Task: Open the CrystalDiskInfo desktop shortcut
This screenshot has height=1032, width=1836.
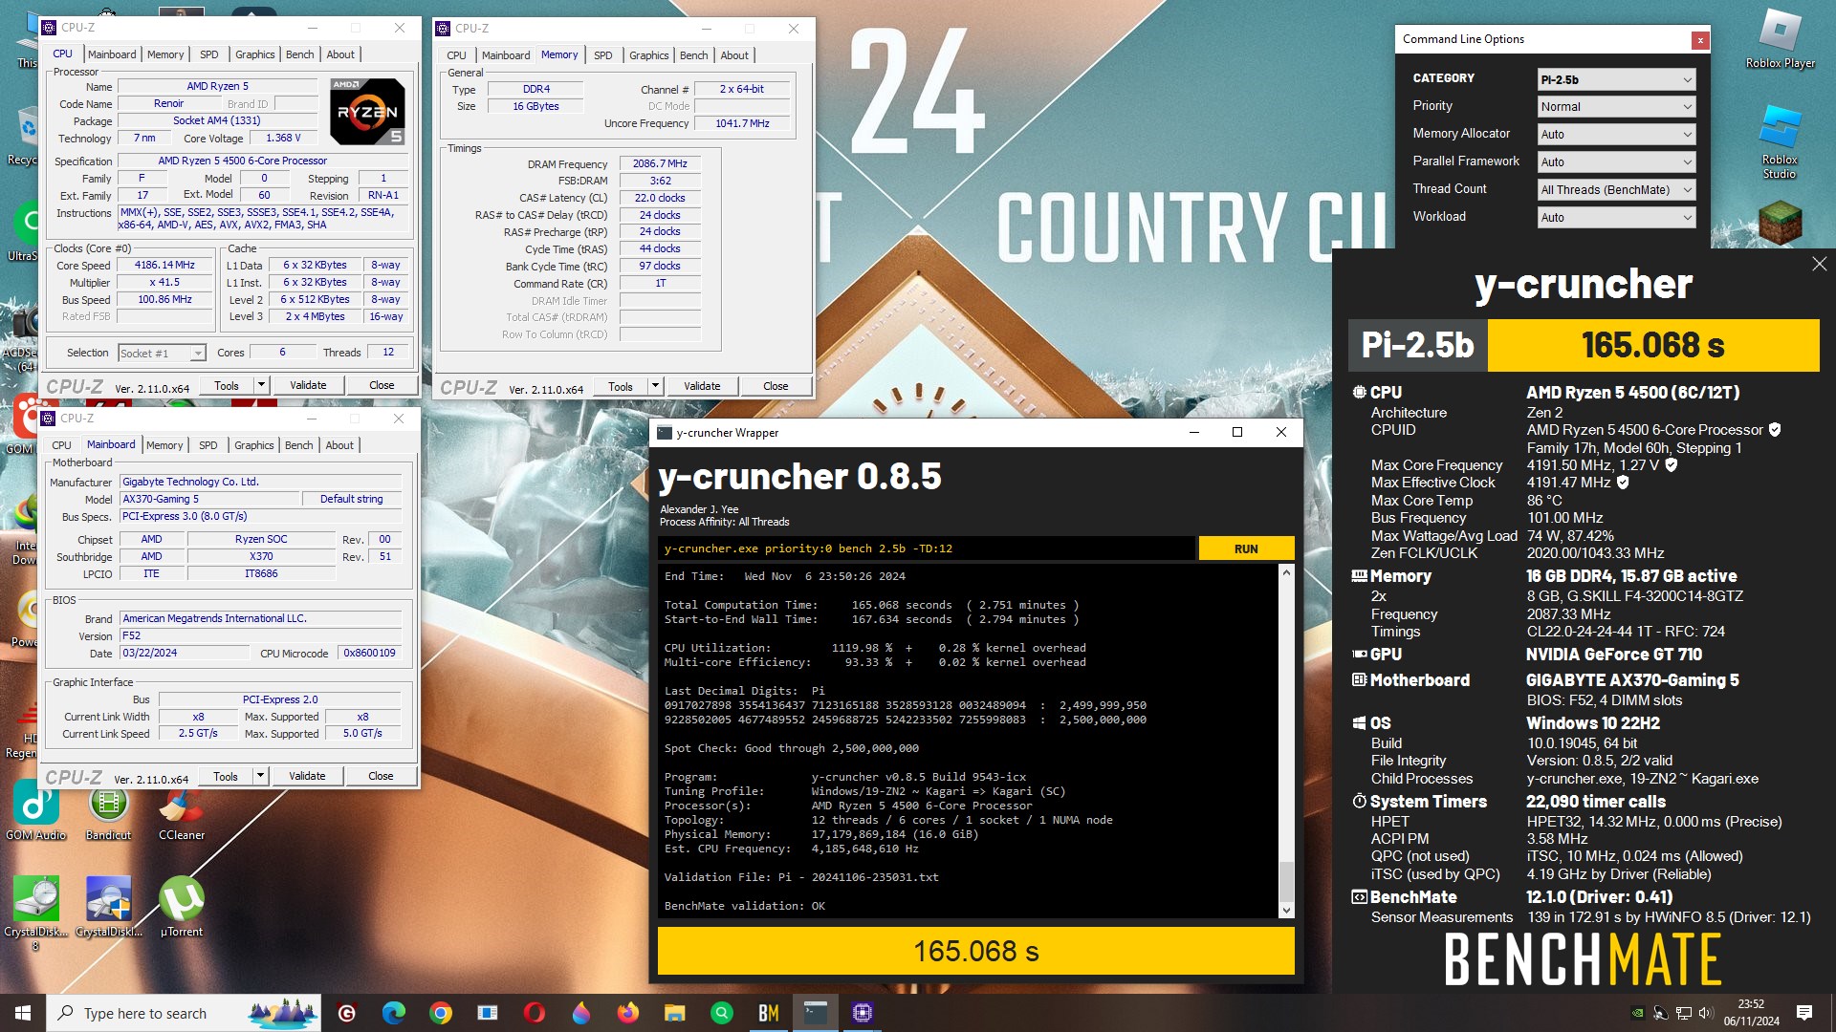Action: [x=108, y=907]
